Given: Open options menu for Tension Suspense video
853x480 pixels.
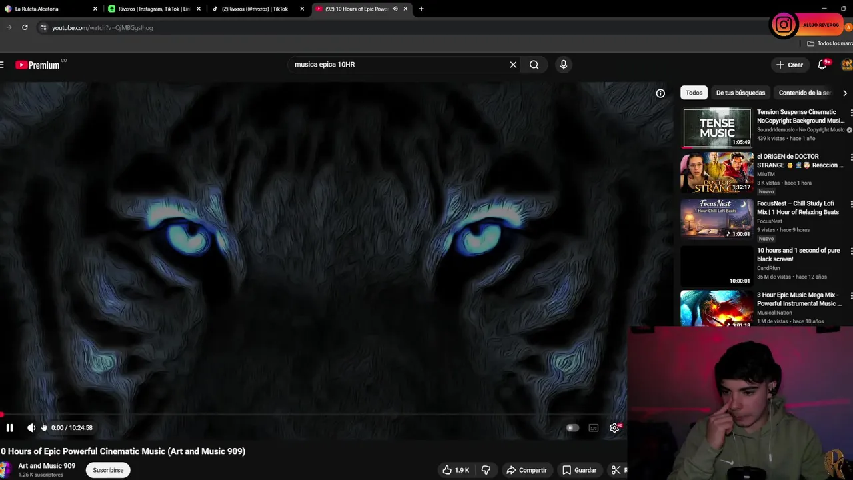Looking at the screenshot, I should (851, 113).
